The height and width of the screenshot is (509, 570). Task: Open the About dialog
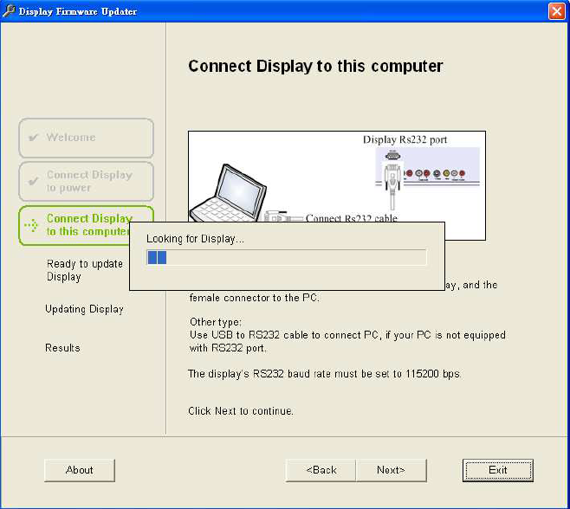80,470
